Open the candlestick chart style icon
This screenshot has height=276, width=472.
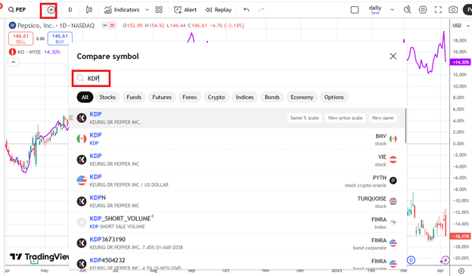(x=88, y=10)
